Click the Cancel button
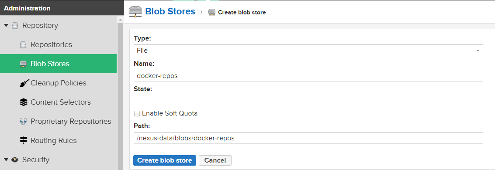This screenshot has height=170, width=495. click(215, 160)
